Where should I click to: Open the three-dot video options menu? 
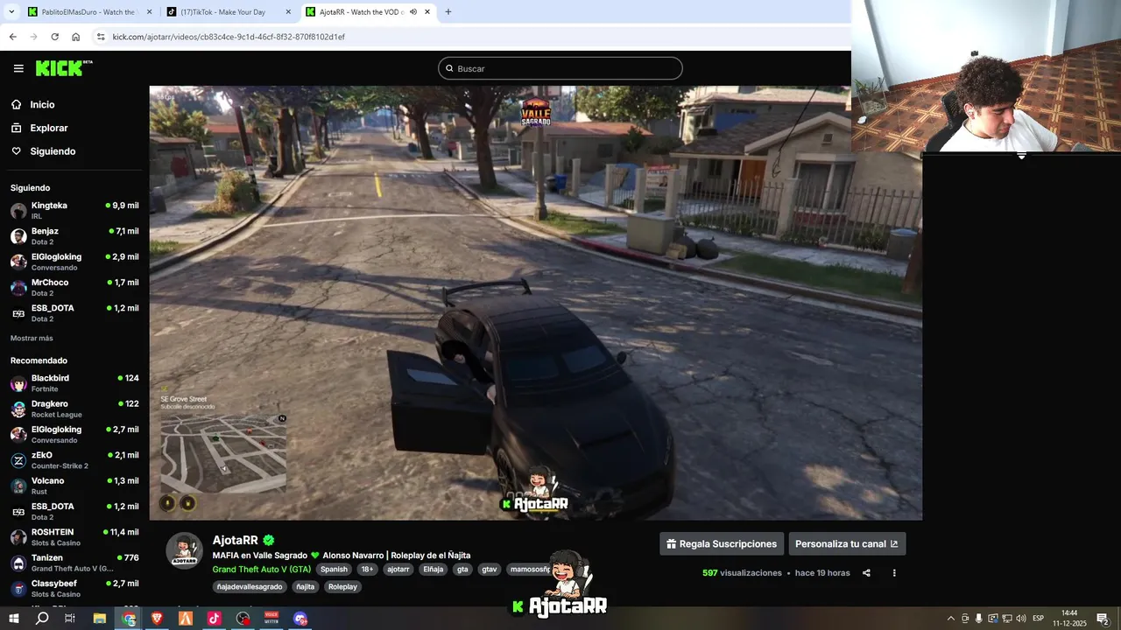(x=894, y=573)
